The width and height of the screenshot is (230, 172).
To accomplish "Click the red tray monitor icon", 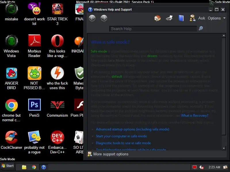I will pyautogui.click(x=195, y=167).
